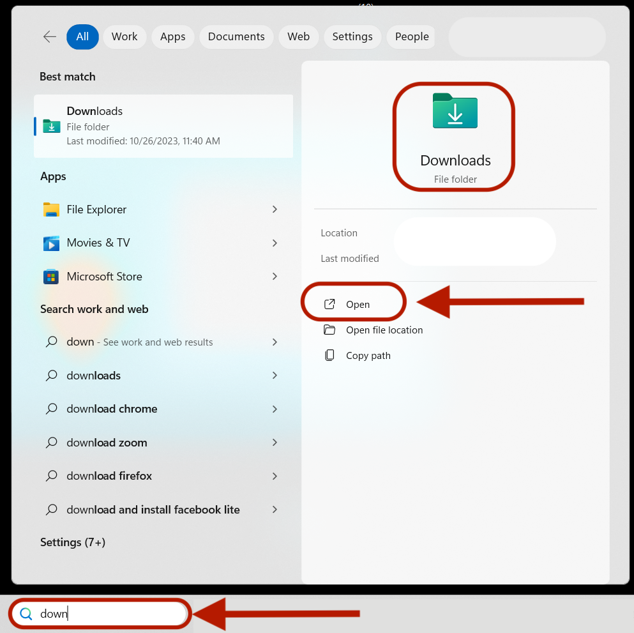Open the Settings (7+) results group

(73, 542)
